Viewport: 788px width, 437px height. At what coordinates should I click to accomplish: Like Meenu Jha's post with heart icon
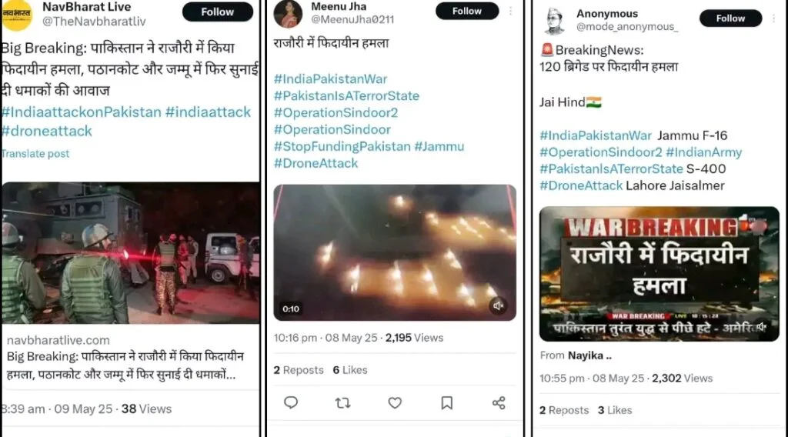(x=395, y=403)
